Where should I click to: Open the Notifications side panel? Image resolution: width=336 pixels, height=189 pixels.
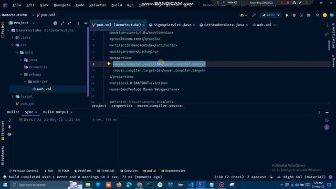pyautogui.click(x=333, y=36)
